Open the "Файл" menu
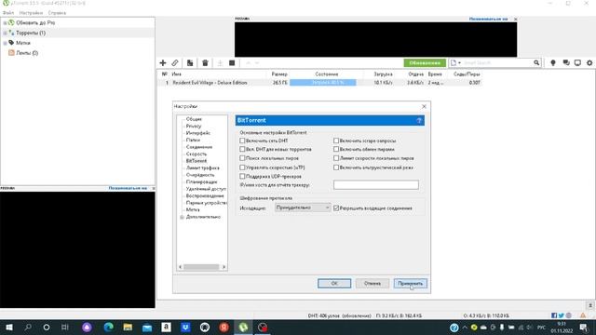This screenshot has height=335, width=596. [8, 12]
